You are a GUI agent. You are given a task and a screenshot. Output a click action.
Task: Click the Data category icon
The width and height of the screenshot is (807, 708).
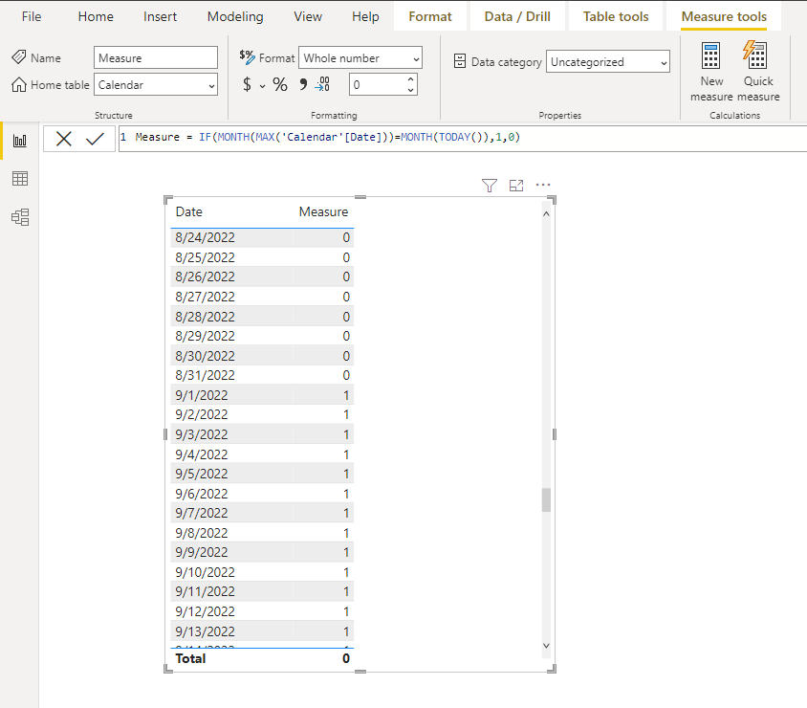(460, 61)
